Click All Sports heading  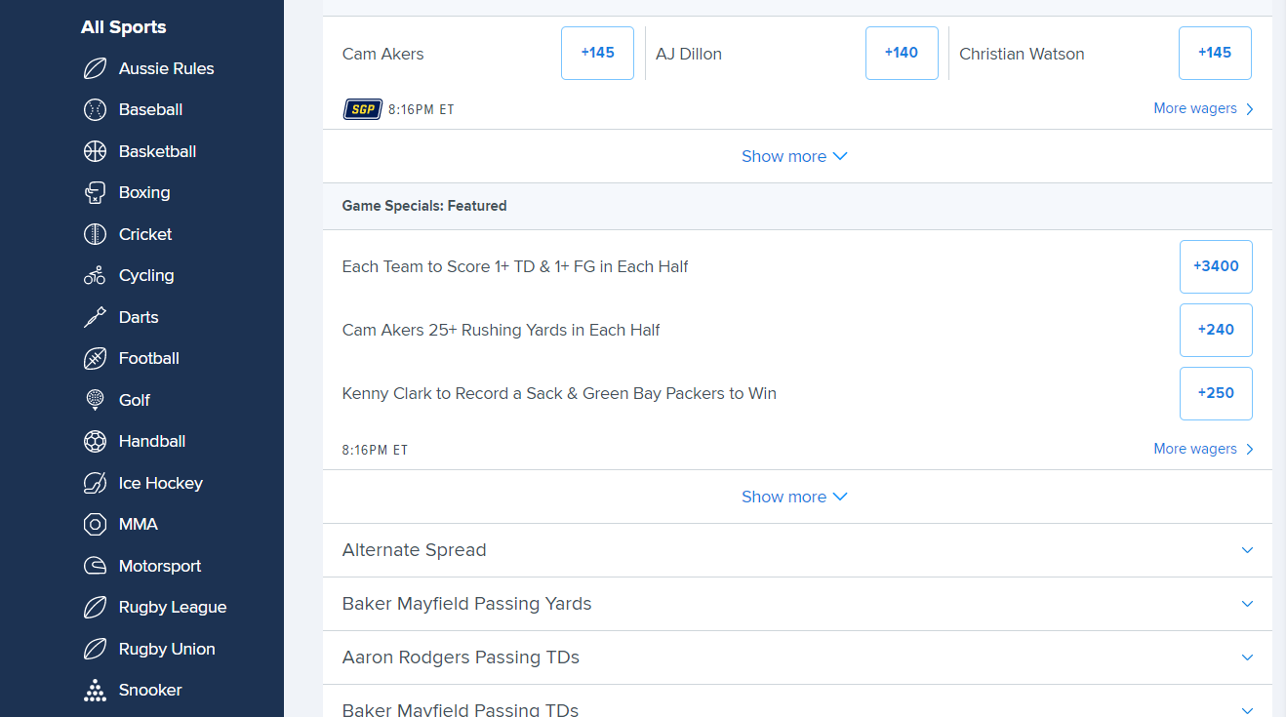[124, 27]
